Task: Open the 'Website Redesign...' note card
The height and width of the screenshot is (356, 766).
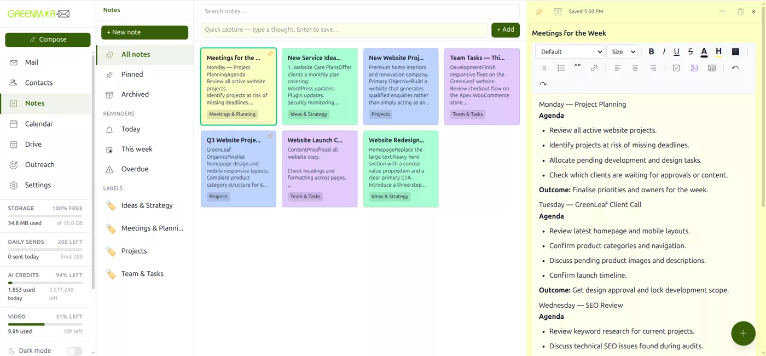Action: (401, 169)
